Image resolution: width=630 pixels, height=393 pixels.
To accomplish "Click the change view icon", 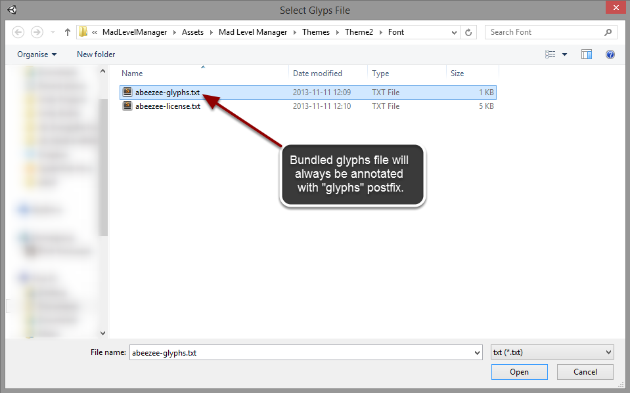I will (x=551, y=54).
